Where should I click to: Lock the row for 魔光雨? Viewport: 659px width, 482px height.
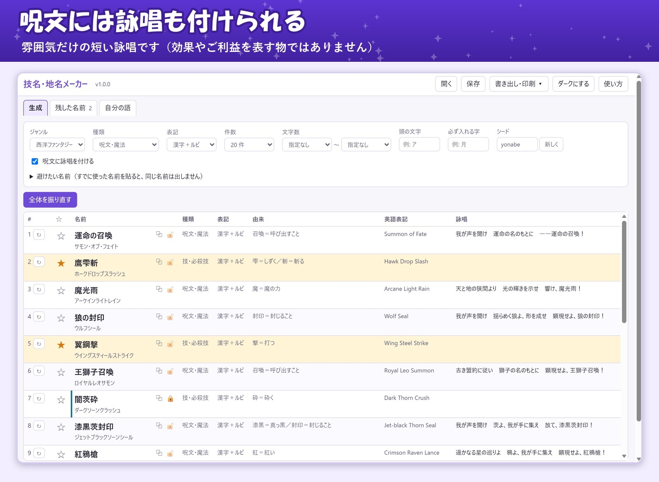coord(170,290)
